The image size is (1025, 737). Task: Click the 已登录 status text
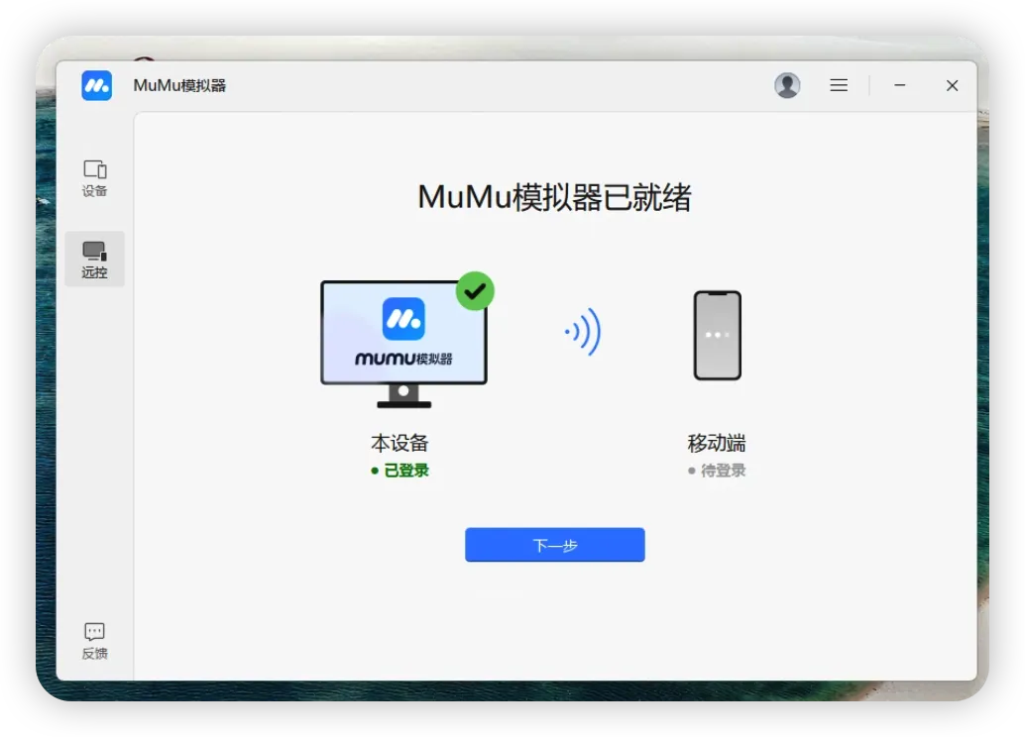[x=406, y=471]
